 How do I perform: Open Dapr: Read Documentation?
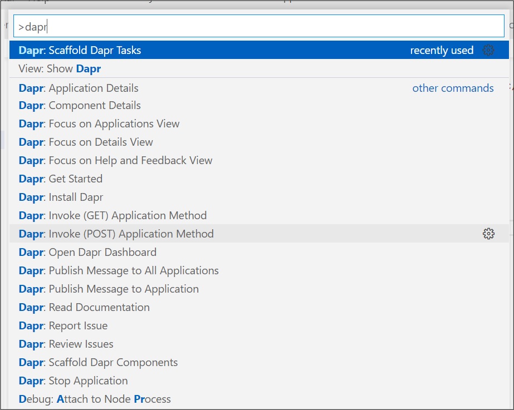(x=84, y=307)
